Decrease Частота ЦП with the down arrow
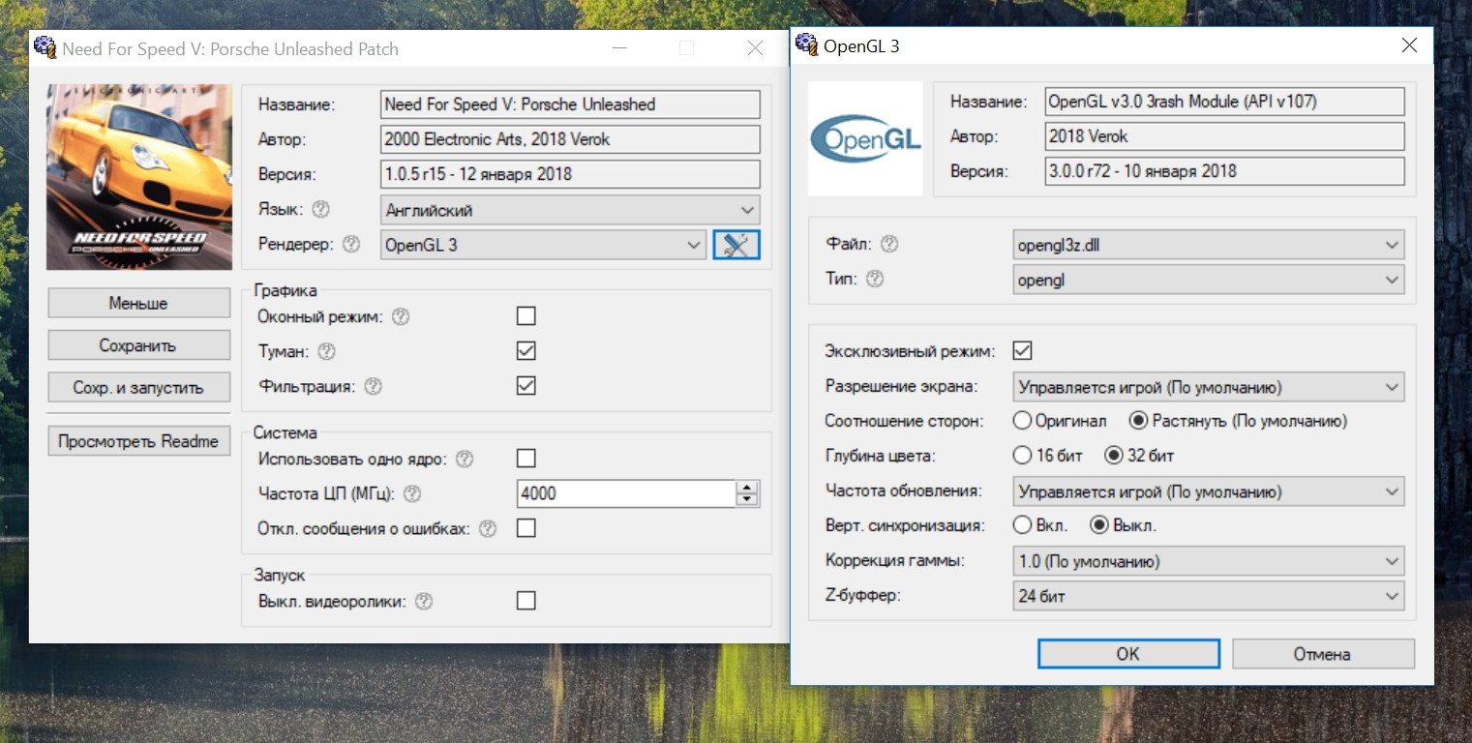 [x=746, y=499]
